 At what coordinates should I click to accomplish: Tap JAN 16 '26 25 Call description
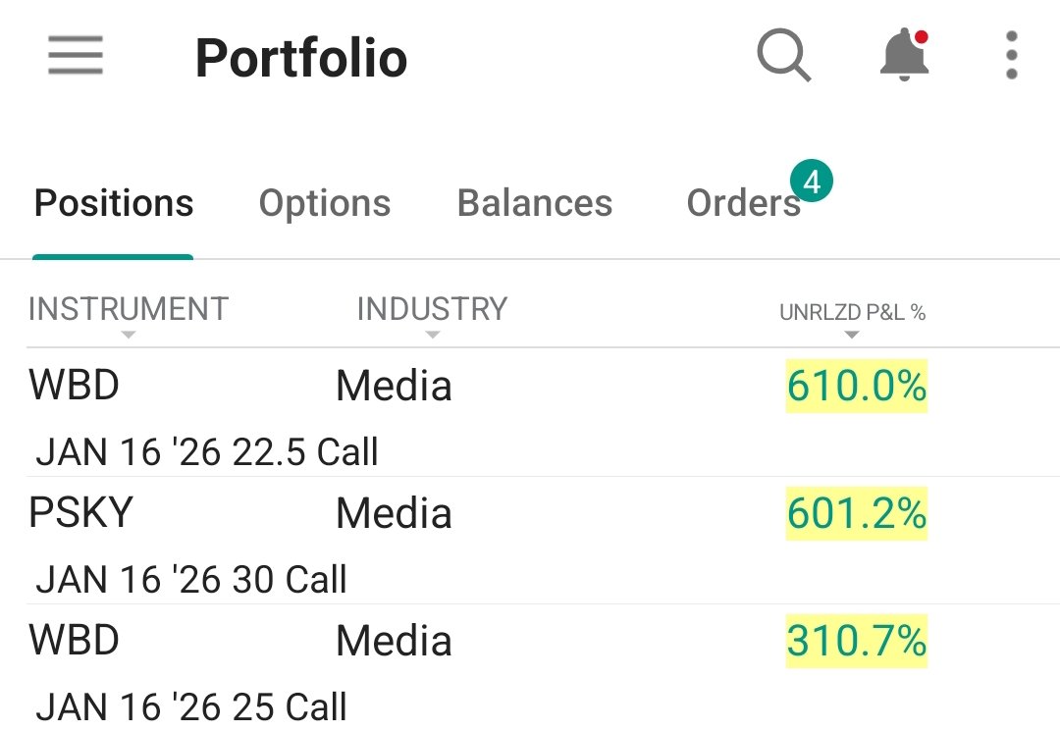pyautogui.click(x=191, y=706)
